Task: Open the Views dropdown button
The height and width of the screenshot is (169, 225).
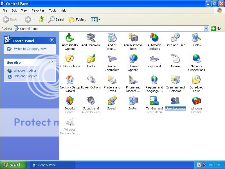Action: 95,19
